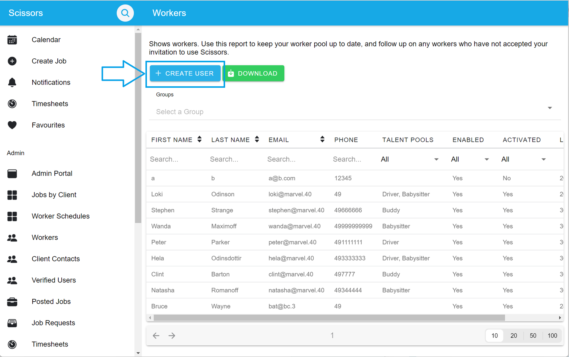Image resolution: width=569 pixels, height=357 pixels.
Task: Click the Email search field
Action: (296, 159)
